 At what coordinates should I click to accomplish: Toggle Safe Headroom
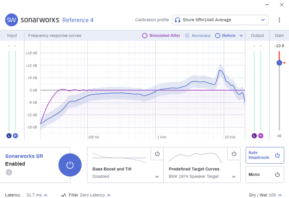(x=265, y=155)
